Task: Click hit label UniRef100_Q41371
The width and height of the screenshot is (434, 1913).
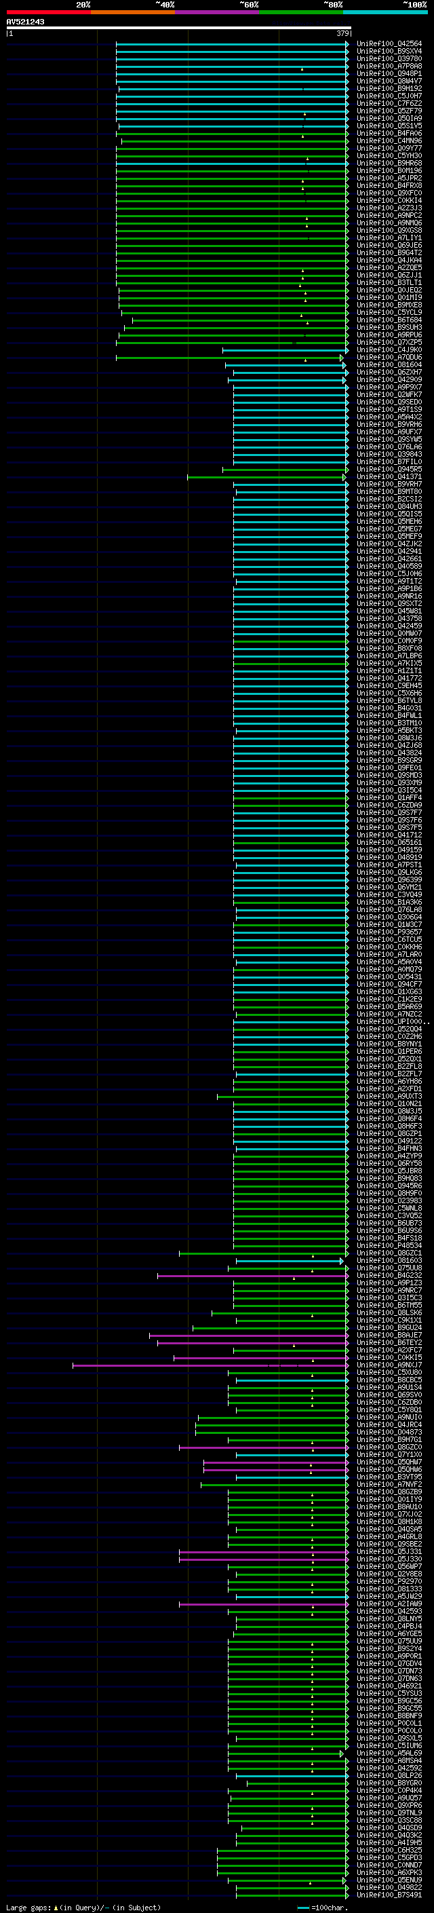Action: 389,477
